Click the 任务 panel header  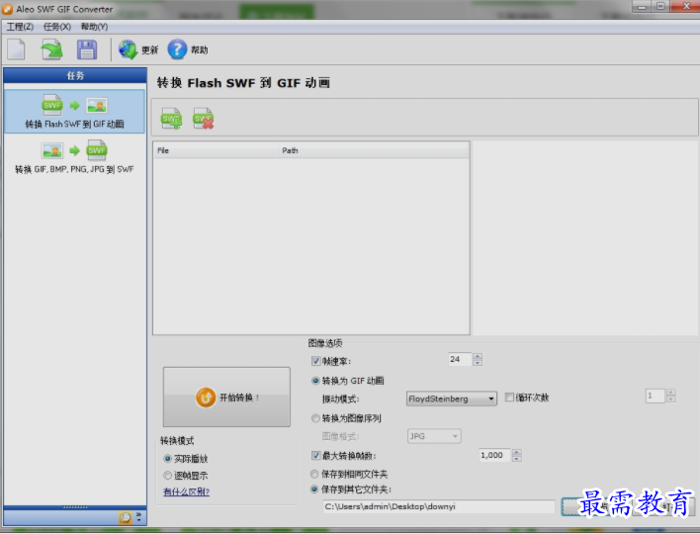pyautogui.click(x=75, y=75)
